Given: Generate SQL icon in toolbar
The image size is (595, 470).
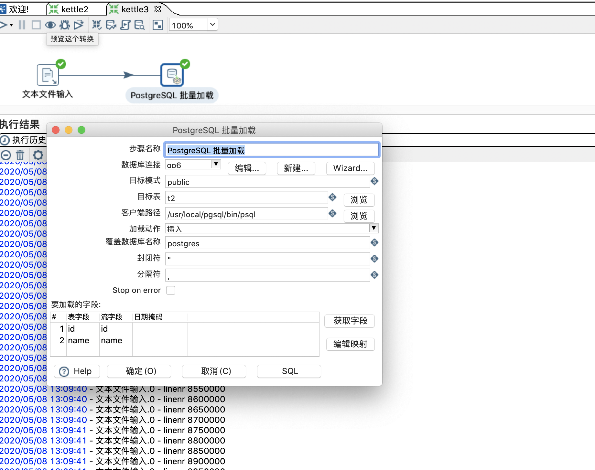Looking at the screenshot, I should pos(125,25).
